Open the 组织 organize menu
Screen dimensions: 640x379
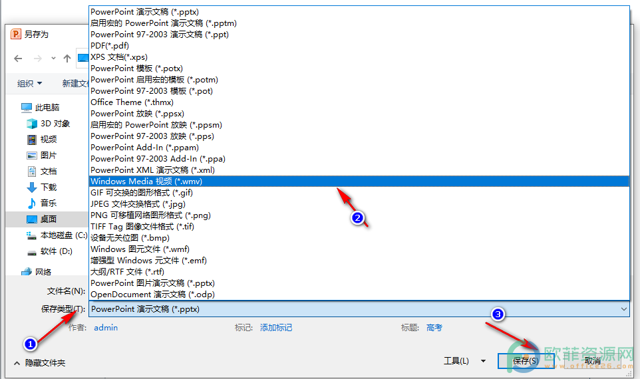click(x=29, y=83)
